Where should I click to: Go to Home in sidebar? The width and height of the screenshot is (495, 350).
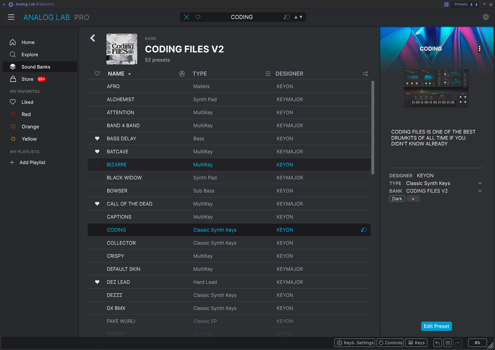click(x=40, y=42)
